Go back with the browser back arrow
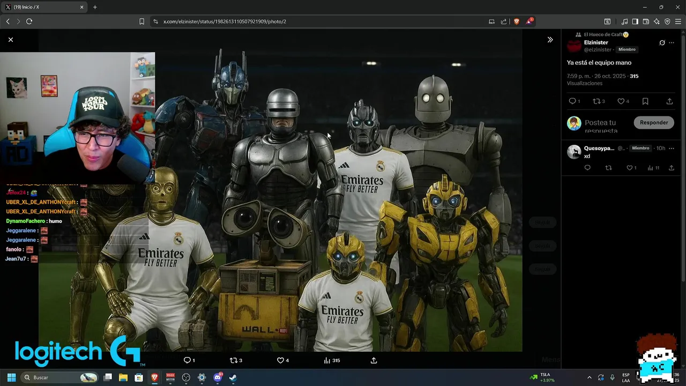Screen dimensions: 686x386 coord(8,21)
